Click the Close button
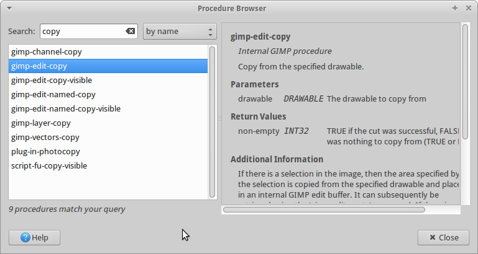 tap(443, 238)
